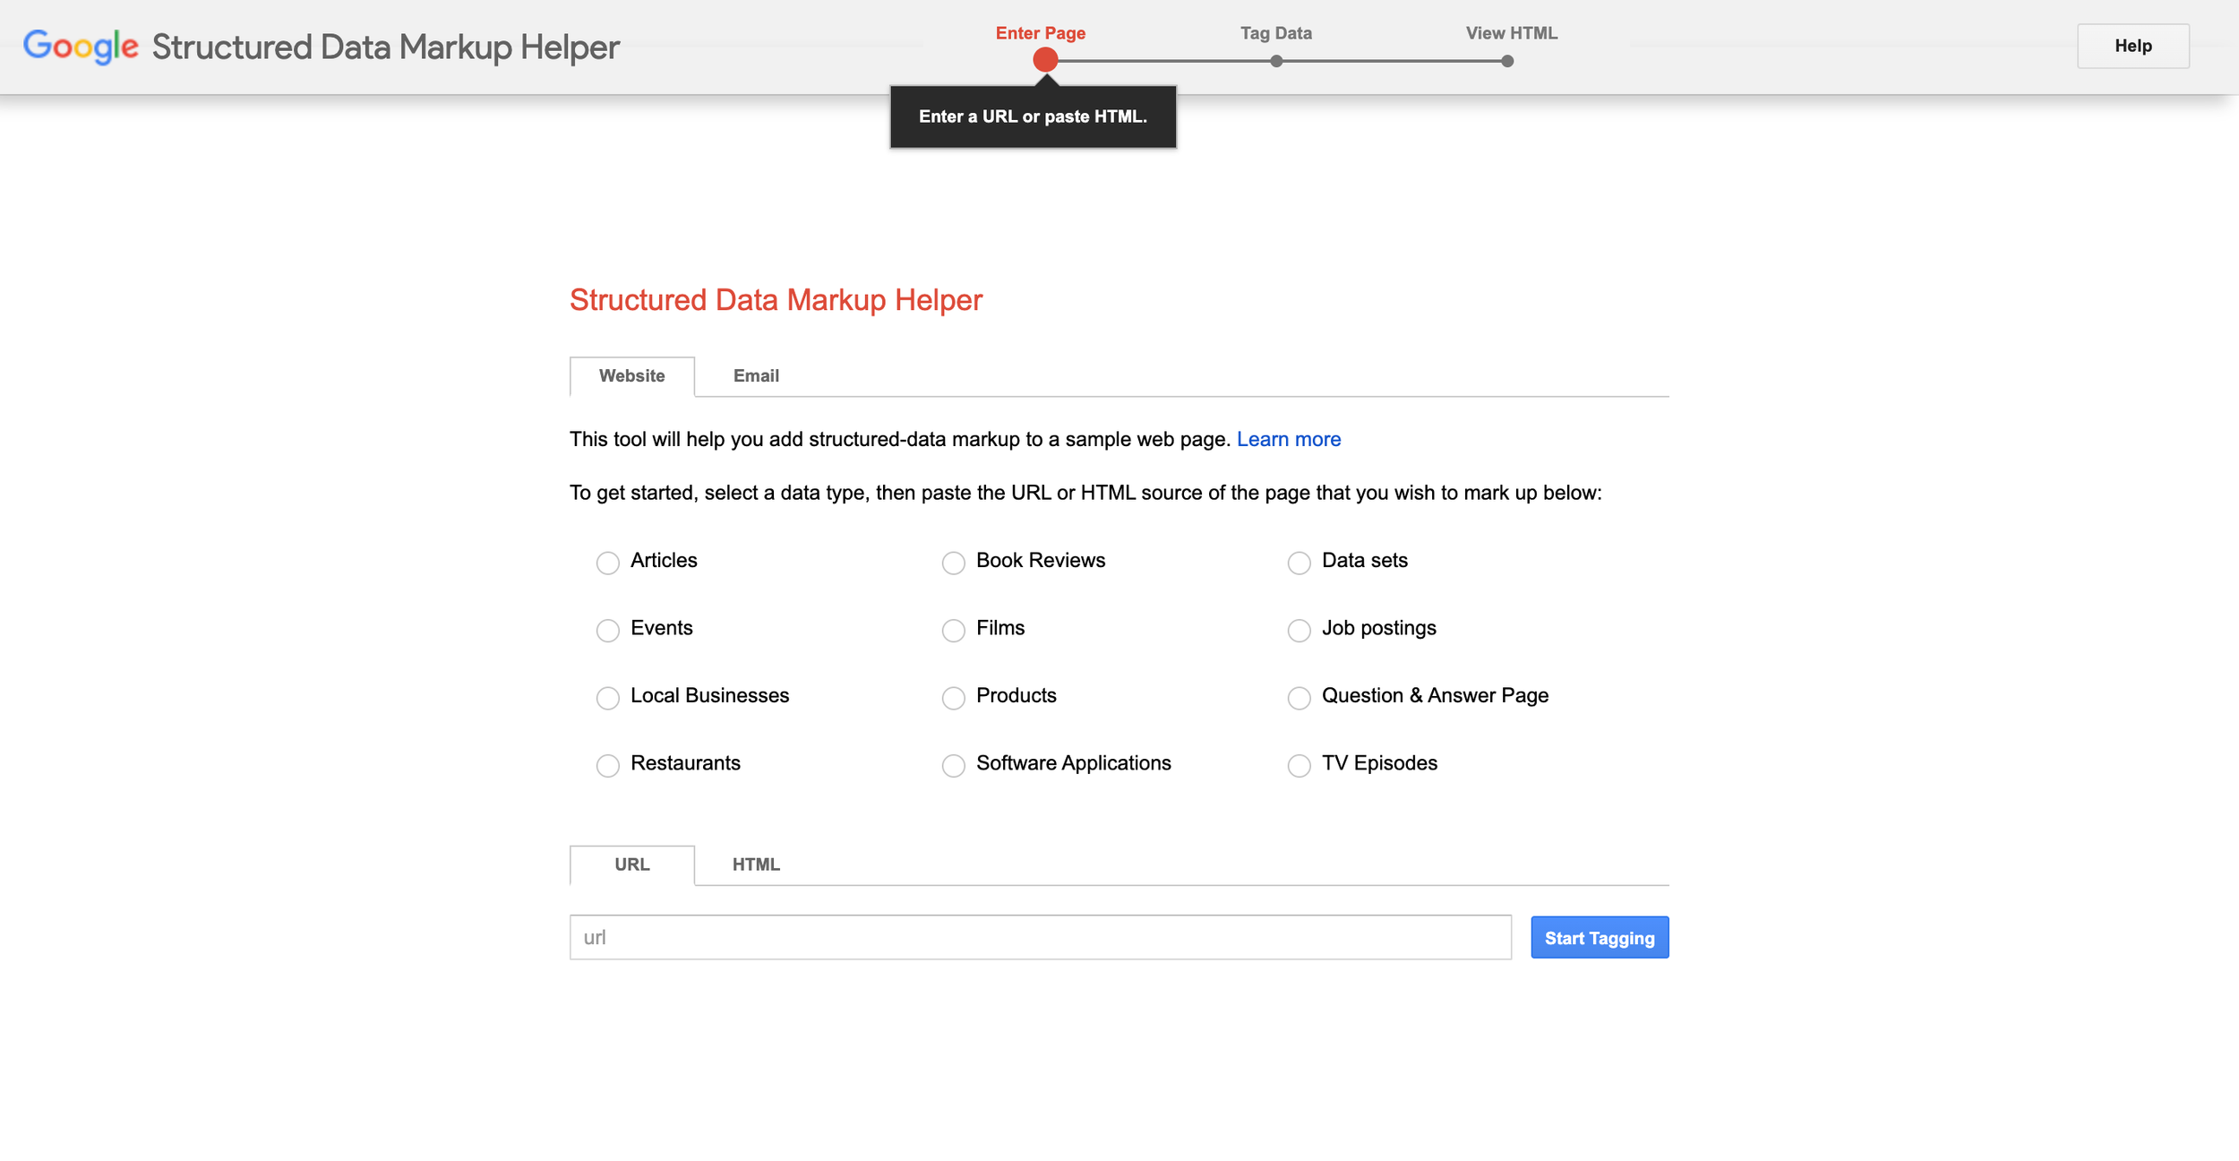Select the Films data type

[954, 630]
